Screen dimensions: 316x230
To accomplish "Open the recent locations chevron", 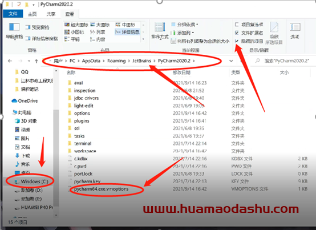I will pos(29,61).
